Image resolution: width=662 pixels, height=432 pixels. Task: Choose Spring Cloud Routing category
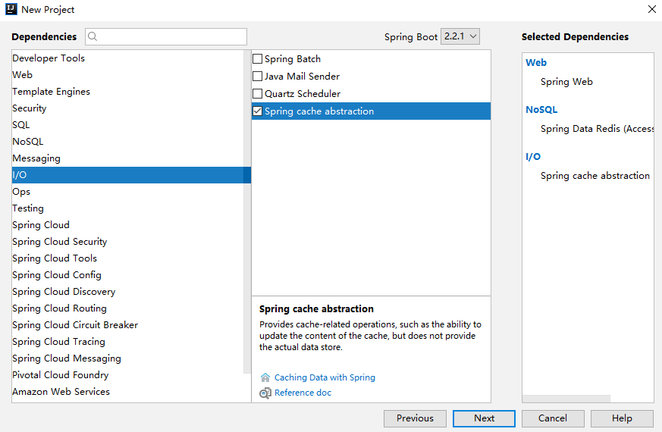point(127,308)
